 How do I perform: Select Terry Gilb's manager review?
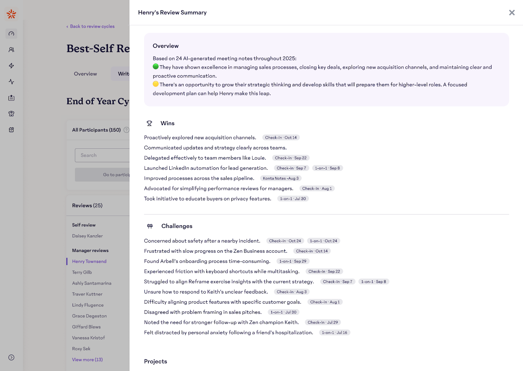(x=82, y=272)
